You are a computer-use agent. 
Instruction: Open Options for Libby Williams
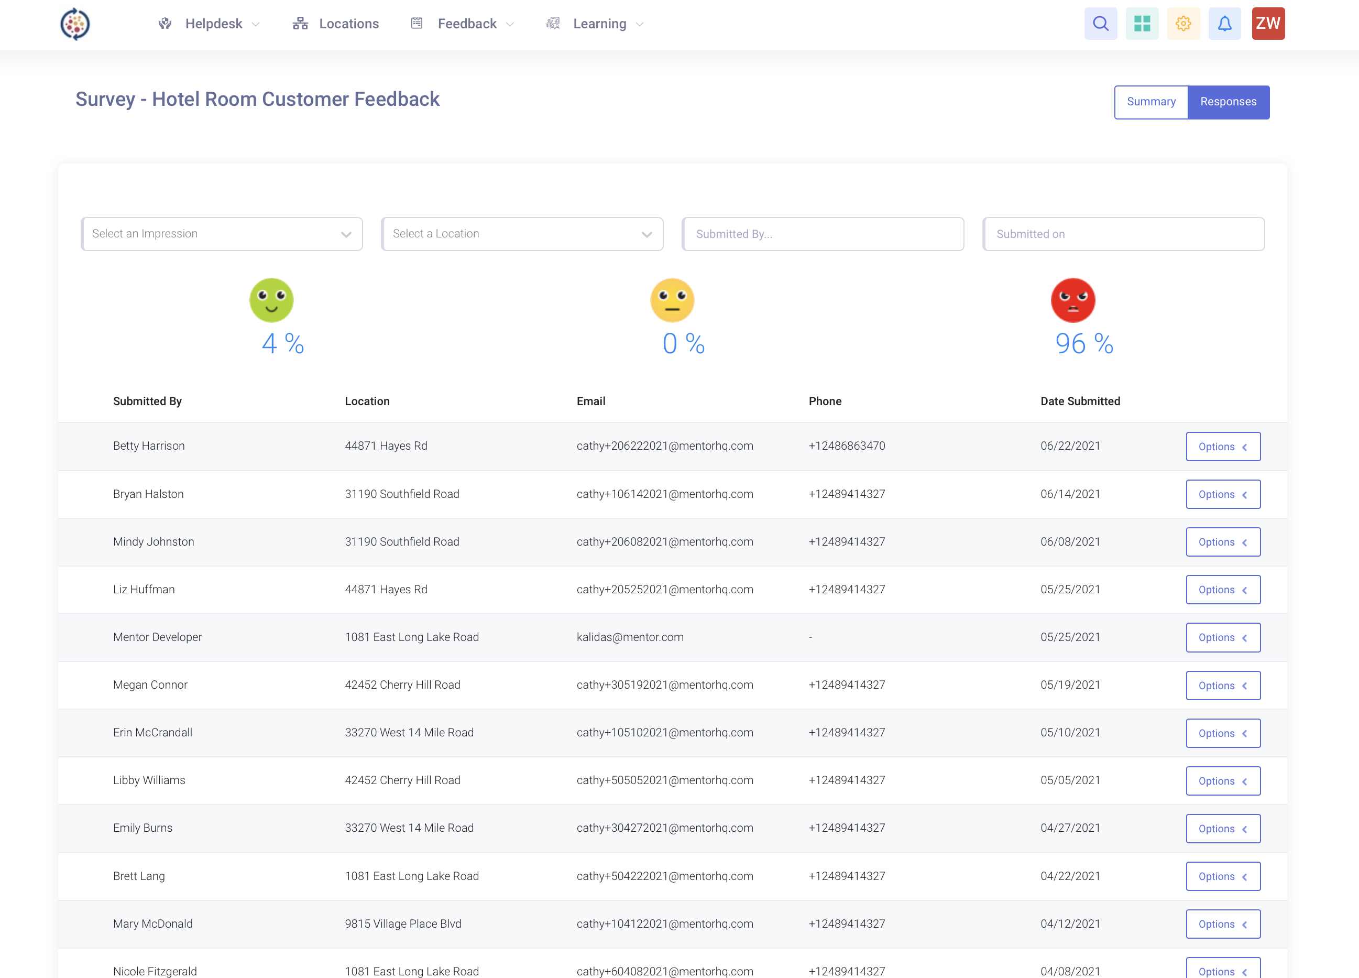coord(1223,781)
